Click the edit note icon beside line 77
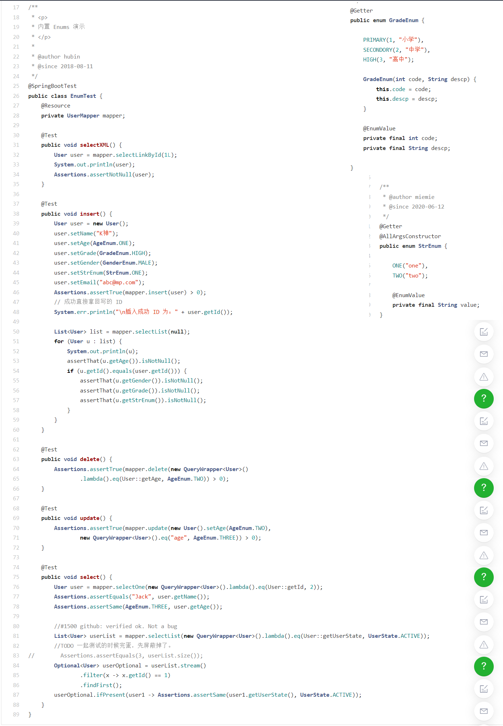Screen dimensions: 503x726 tap(484, 600)
